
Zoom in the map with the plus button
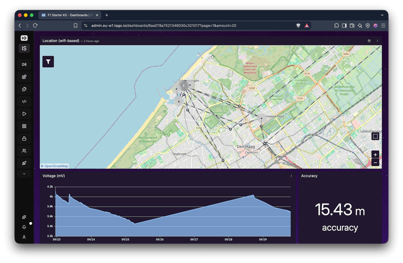tap(375, 154)
